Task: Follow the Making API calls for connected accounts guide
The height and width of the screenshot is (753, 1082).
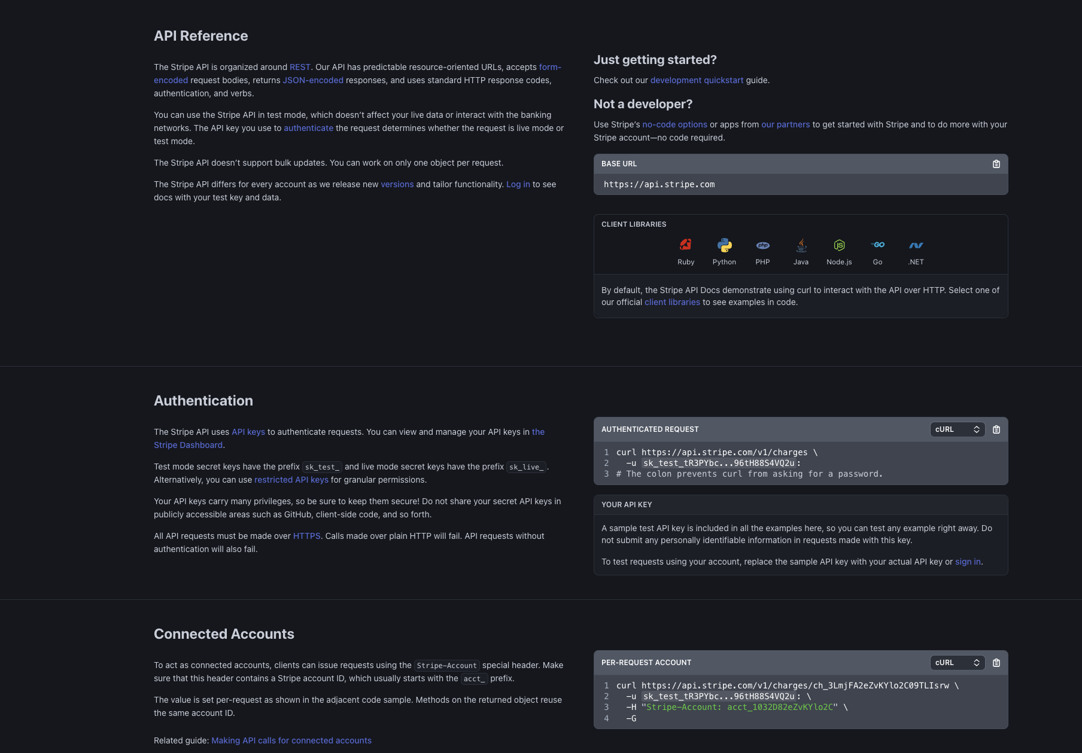Action: 291,740
